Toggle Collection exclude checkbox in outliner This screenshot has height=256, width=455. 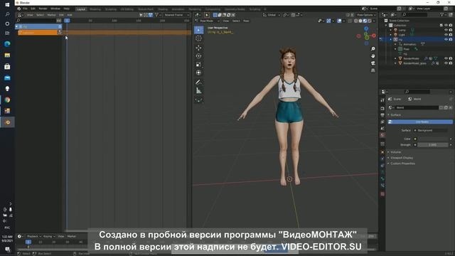(441, 26)
